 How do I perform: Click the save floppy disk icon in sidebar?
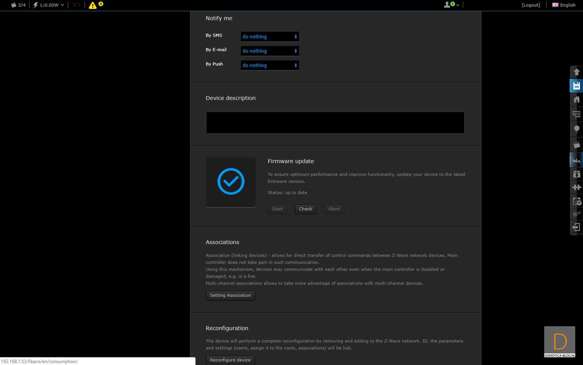pyautogui.click(x=576, y=86)
